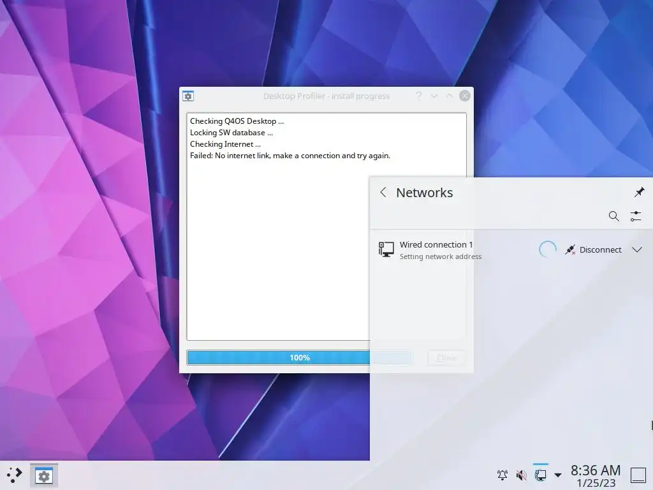Open Desktop Profiler window menu icon
653x490 pixels.
point(188,96)
